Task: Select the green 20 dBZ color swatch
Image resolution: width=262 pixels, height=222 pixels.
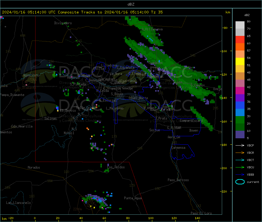Action: (x=240, y=120)
